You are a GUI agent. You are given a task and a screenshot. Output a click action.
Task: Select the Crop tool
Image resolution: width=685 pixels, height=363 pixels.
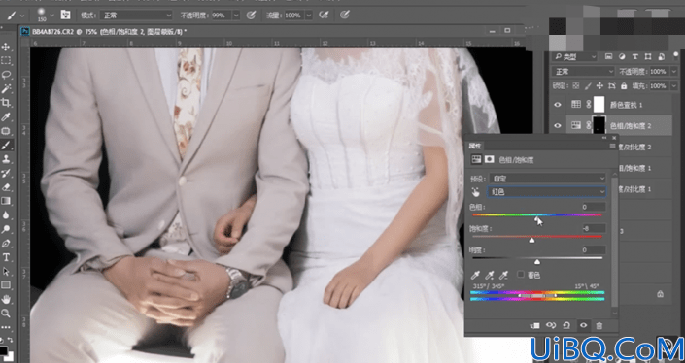click(6, 103)
